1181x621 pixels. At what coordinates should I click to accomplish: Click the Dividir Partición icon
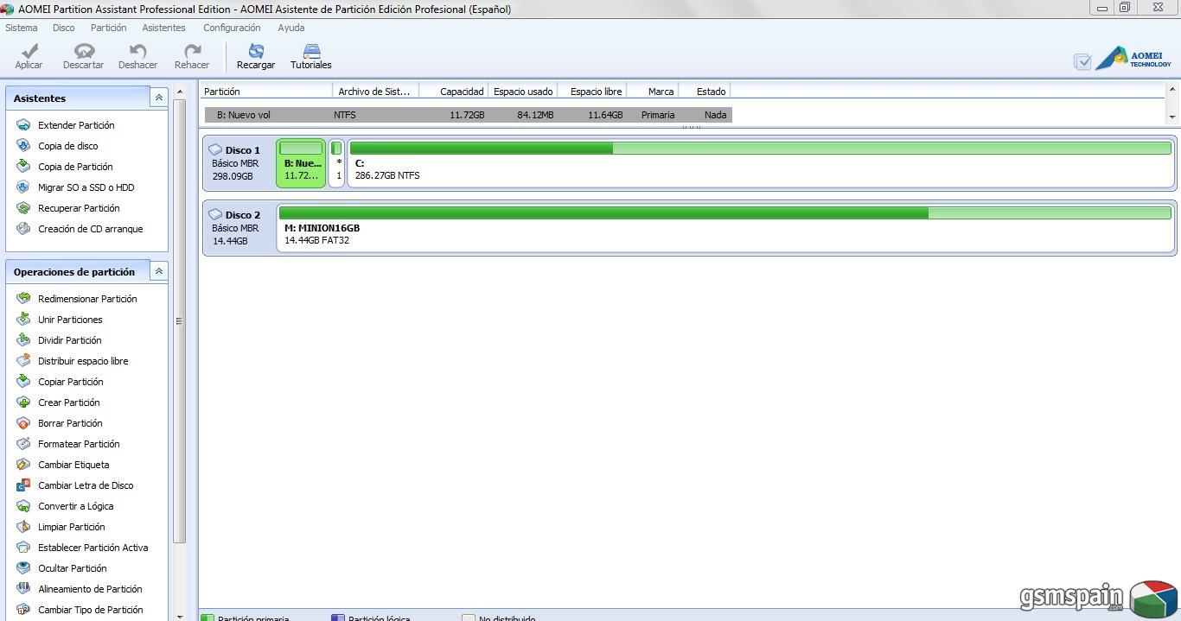23,340
